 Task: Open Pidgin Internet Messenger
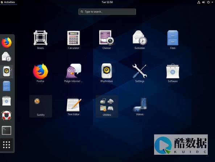[x=74, y=73]
